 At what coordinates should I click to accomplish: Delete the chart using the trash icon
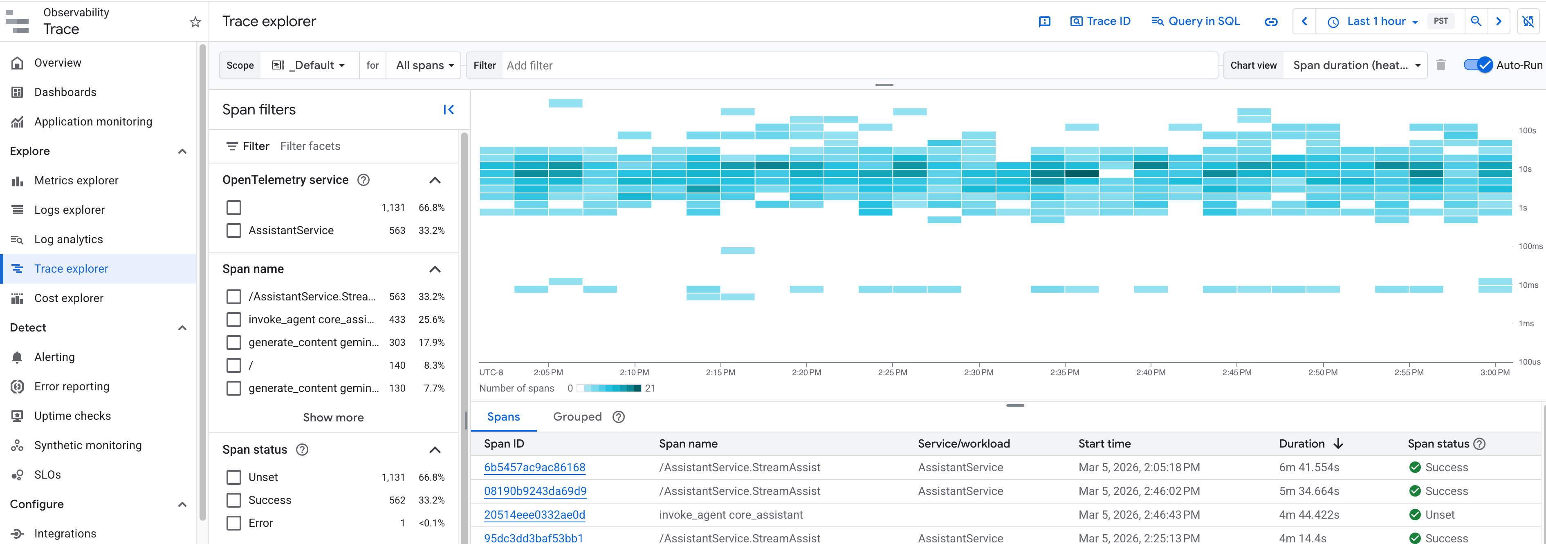tap(1441, 65)
